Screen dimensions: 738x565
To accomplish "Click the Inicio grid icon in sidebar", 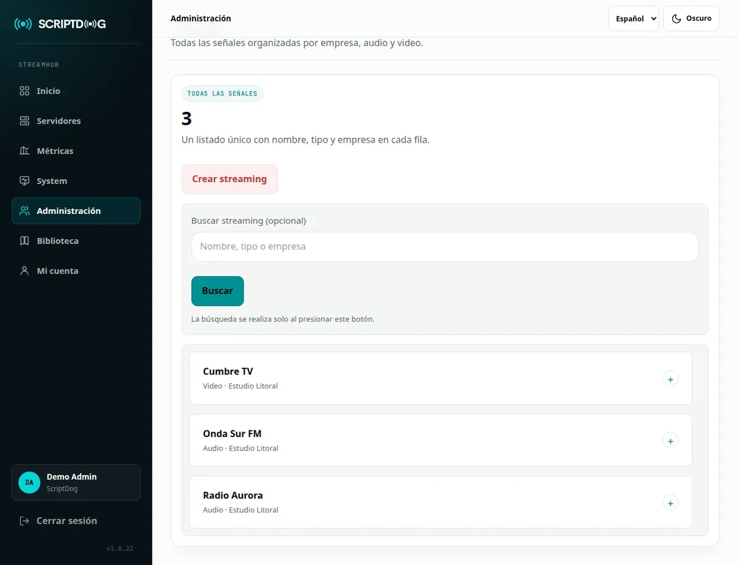I will click(25, 91).
